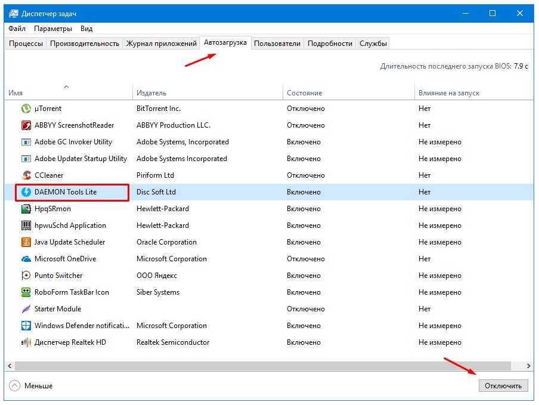Click the Disc Soft Ltd publisher cell
This screenshot has height=405, width=539.
point(156,192)
